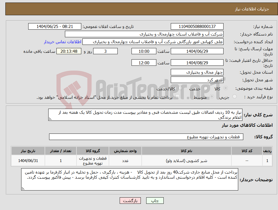This screenshot has height=210, width=278.
Task: Toggle the Islamic treasury payment checkbox
Action: point(177,97)
